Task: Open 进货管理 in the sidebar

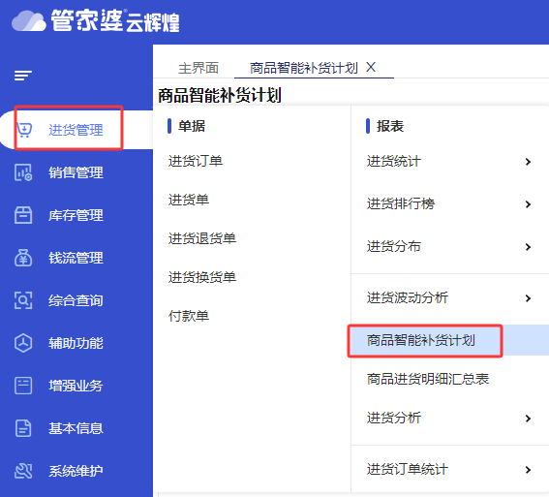Action: click(76, 130)
